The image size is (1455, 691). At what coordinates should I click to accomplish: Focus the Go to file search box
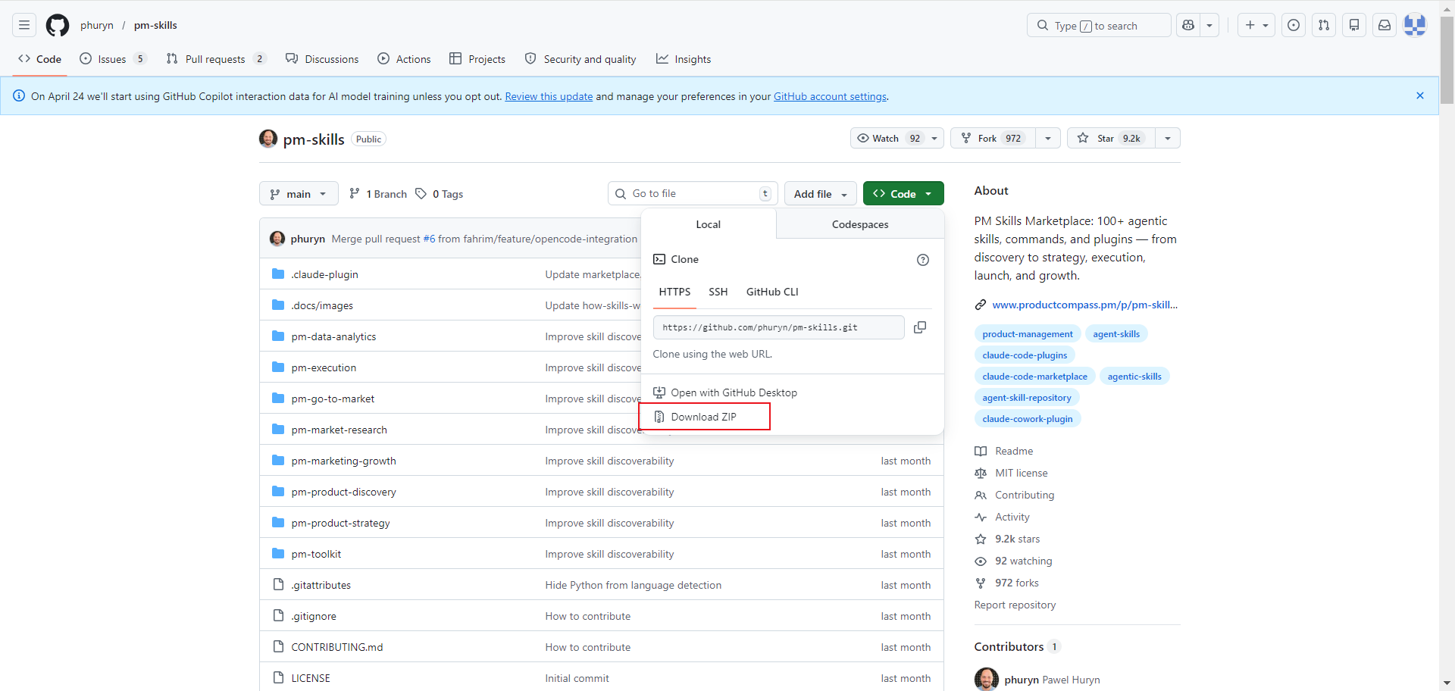[x=693, y=194]
